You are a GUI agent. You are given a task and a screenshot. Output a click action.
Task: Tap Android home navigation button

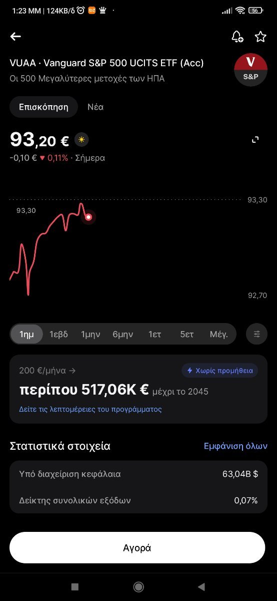pyautogui.click(x=138, y=586)
